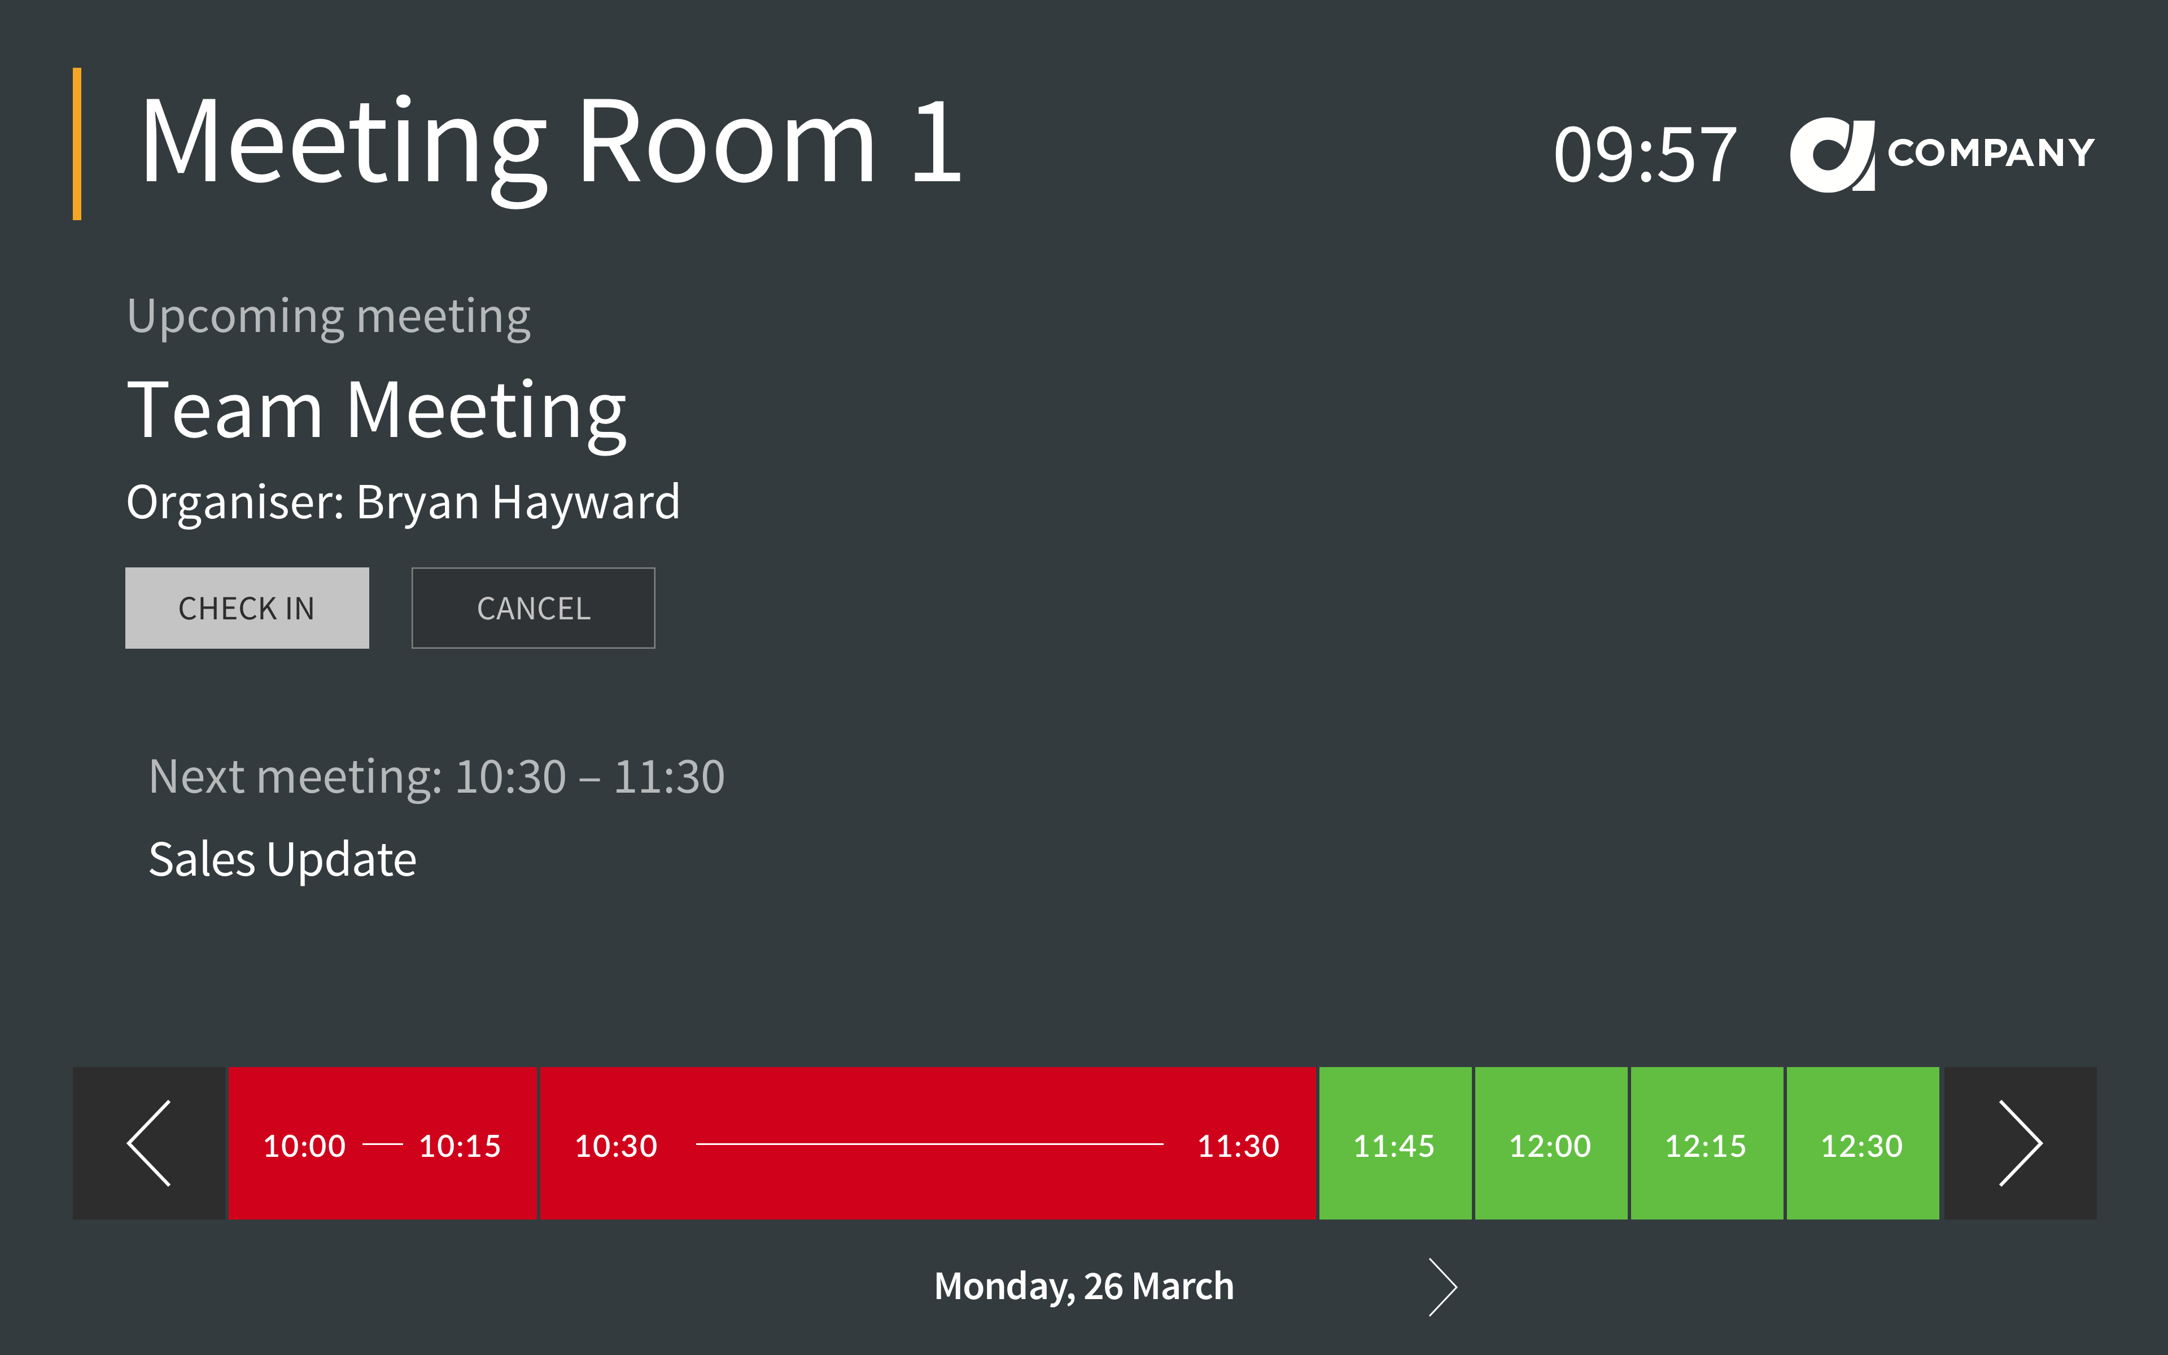The height and width of the screenshot is (1355, 2168).
Task: Click the right arrow on the timeline
Action: click(2020, 1143)
